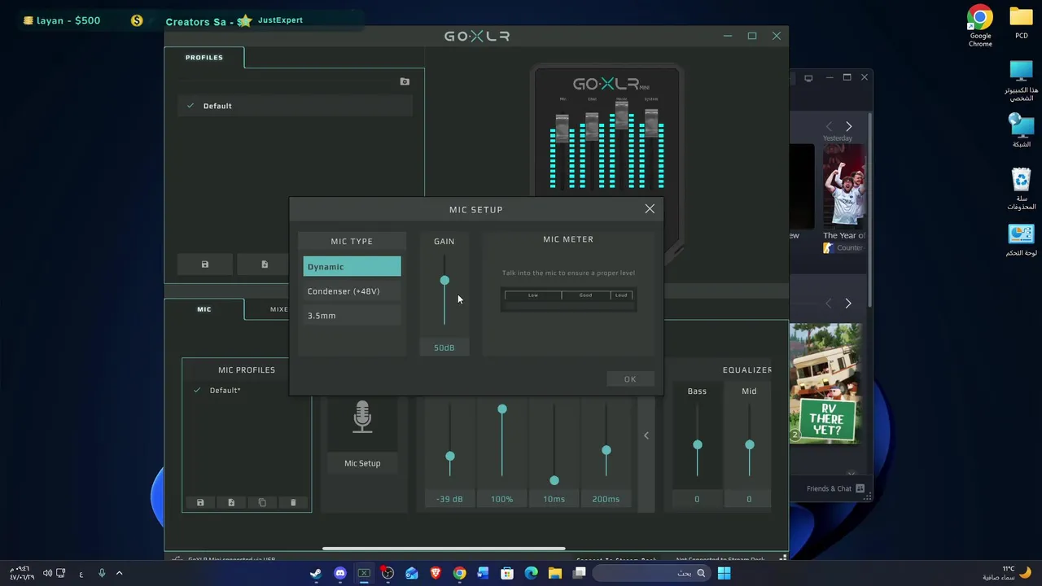Screen dimensions: 1042x586
Task: Click the Mic Meter level bar
Action: [568, 300]
